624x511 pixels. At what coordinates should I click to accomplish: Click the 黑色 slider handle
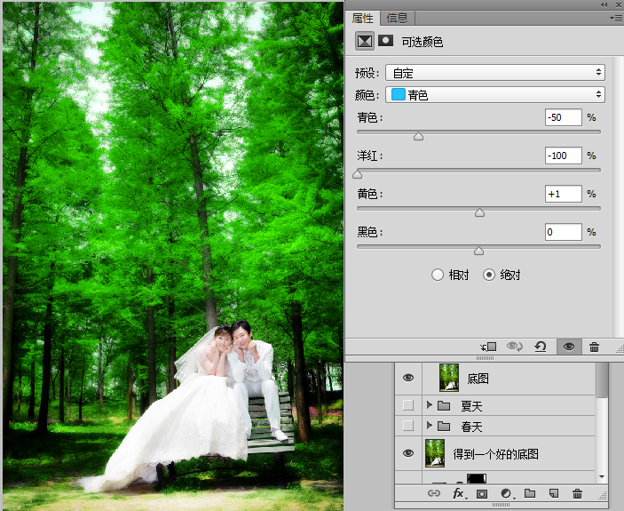[478, 251]
